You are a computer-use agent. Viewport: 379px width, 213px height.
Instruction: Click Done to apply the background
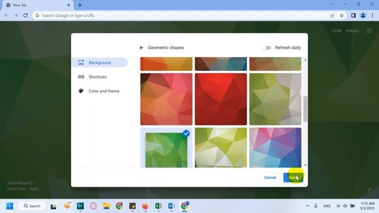pos(293,177)
